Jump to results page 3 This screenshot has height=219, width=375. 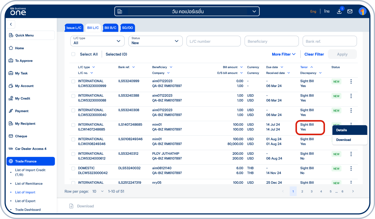click(x=312, y=191)
